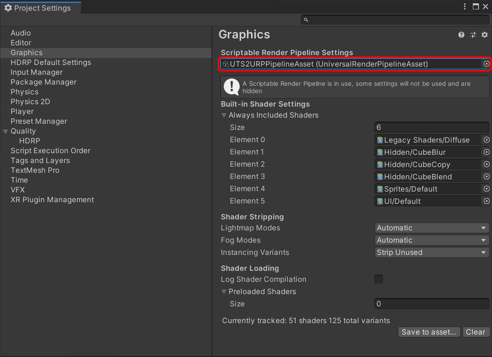Enable Log Shader Compilation checkbox
This screenshot has width=492, height=357.
coord(379,279)
